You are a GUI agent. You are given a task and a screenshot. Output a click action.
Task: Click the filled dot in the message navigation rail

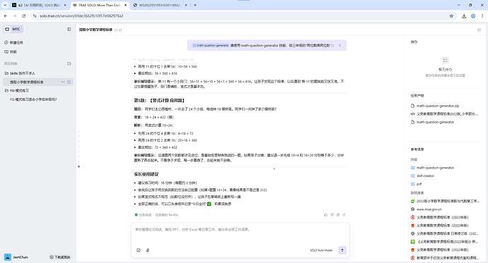tap(79, 166)
